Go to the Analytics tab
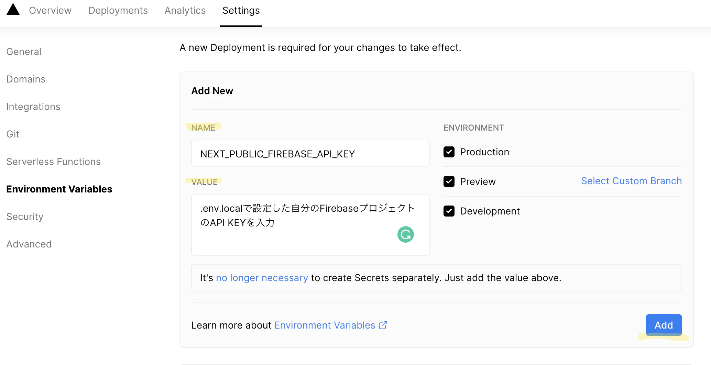The image size is (711, 365). [185, 10]
